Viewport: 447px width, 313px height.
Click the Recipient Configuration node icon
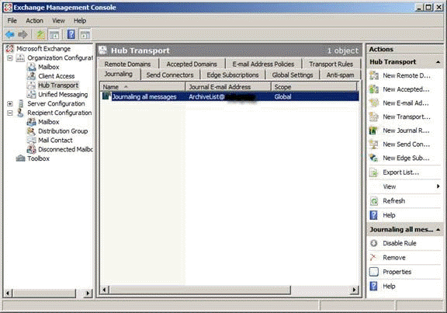20,113
